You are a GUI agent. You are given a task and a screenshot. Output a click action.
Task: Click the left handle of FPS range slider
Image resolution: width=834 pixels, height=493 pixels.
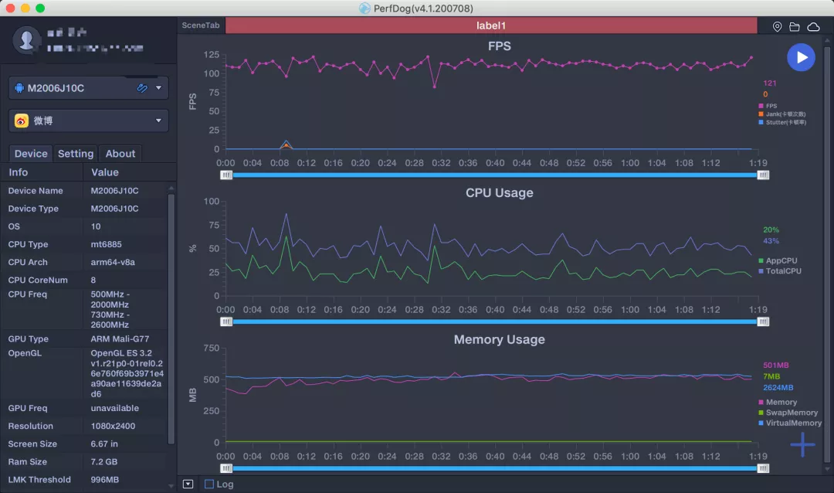coord(226,175)
